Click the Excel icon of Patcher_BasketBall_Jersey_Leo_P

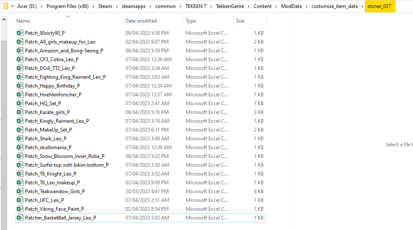click(20, 217)
